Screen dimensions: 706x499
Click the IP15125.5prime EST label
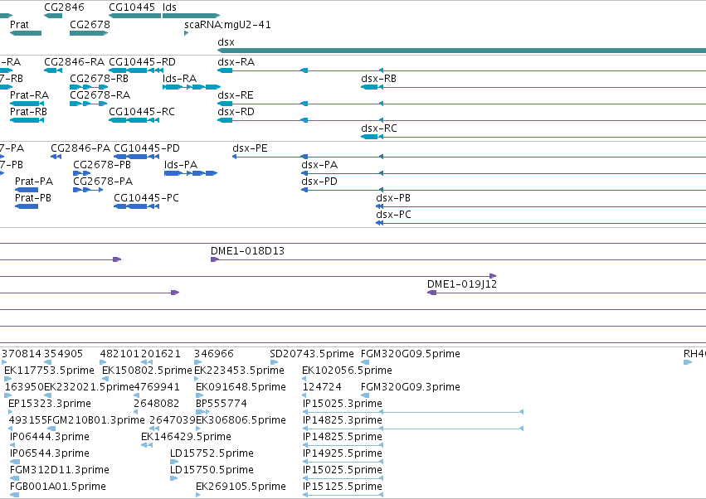(343, 487)
